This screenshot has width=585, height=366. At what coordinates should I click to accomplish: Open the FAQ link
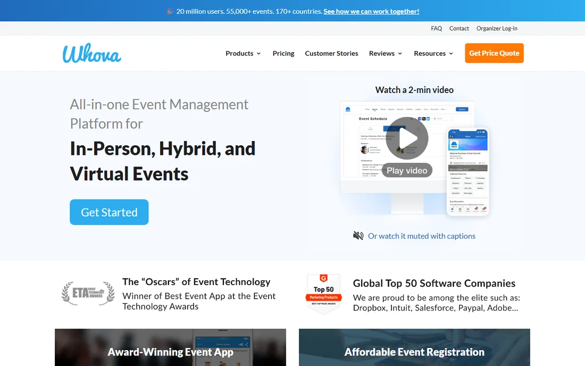click(436, 28)
